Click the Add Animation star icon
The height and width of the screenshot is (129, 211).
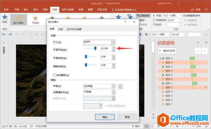[x=130, y=16]
